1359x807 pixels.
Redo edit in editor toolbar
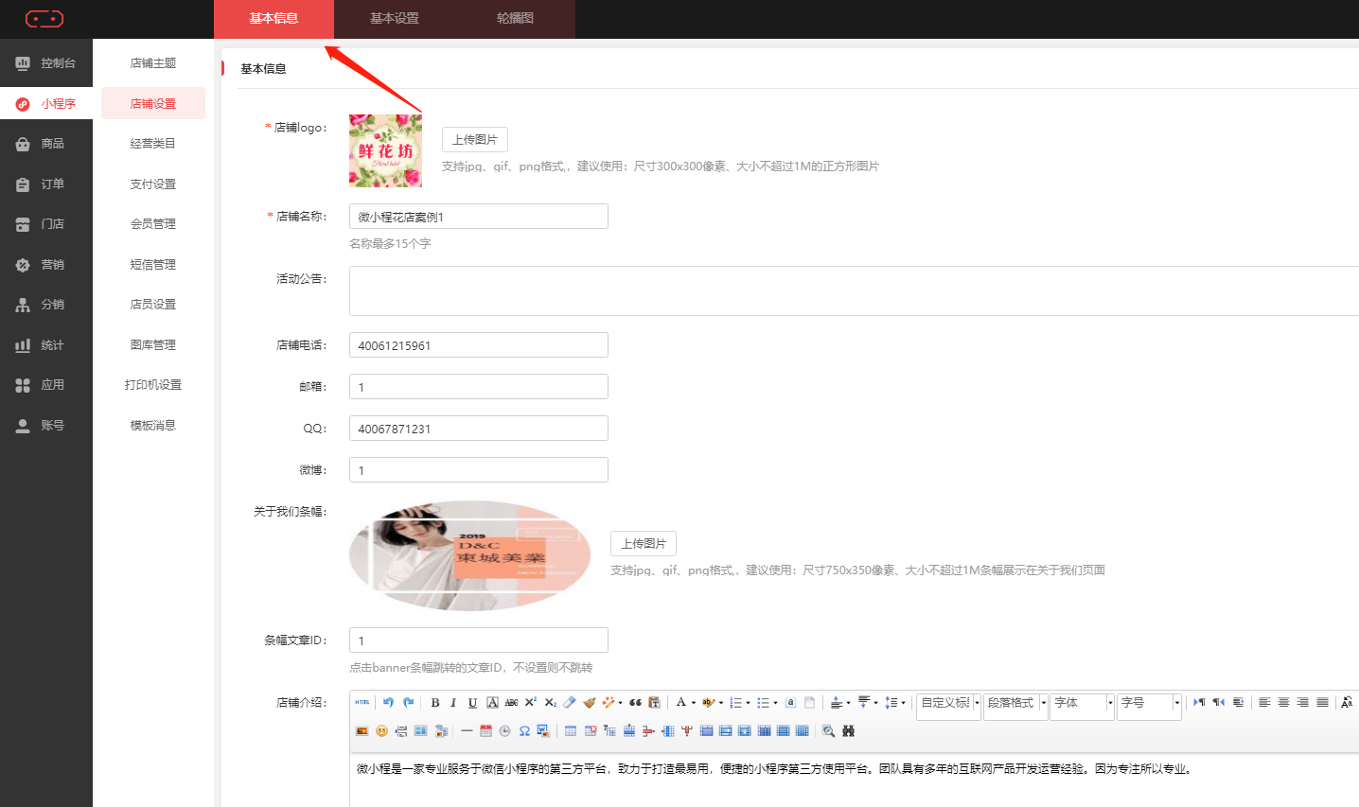click(409, 702)
